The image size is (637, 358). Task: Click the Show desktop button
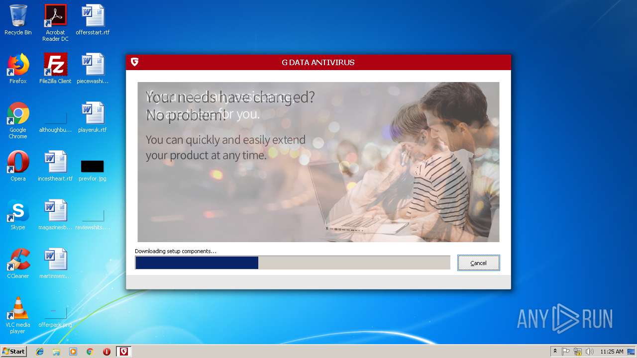pyautogui.click(x=631, y=352)
